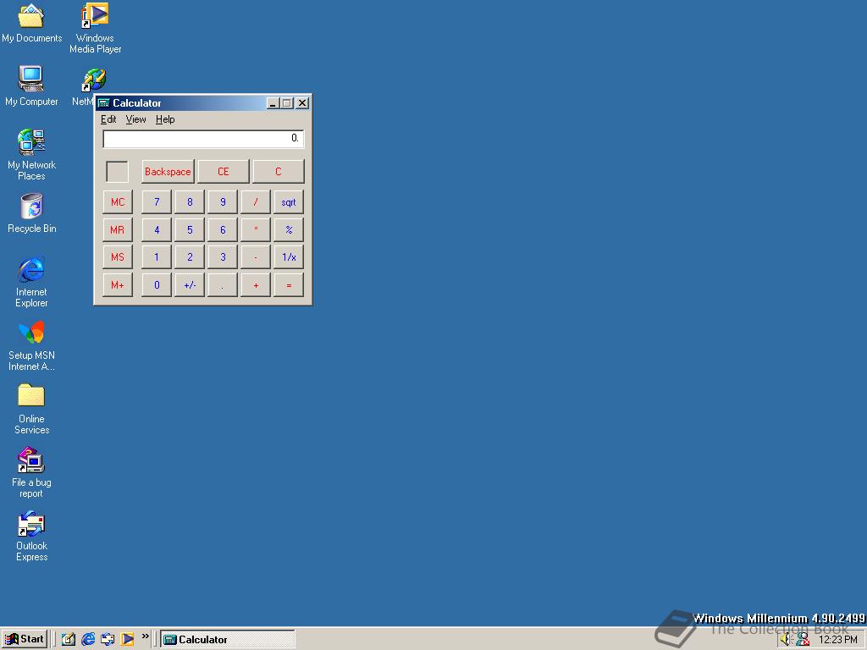
Task: Click the Show Desktop quick launch icon
Action: [68, 640]
